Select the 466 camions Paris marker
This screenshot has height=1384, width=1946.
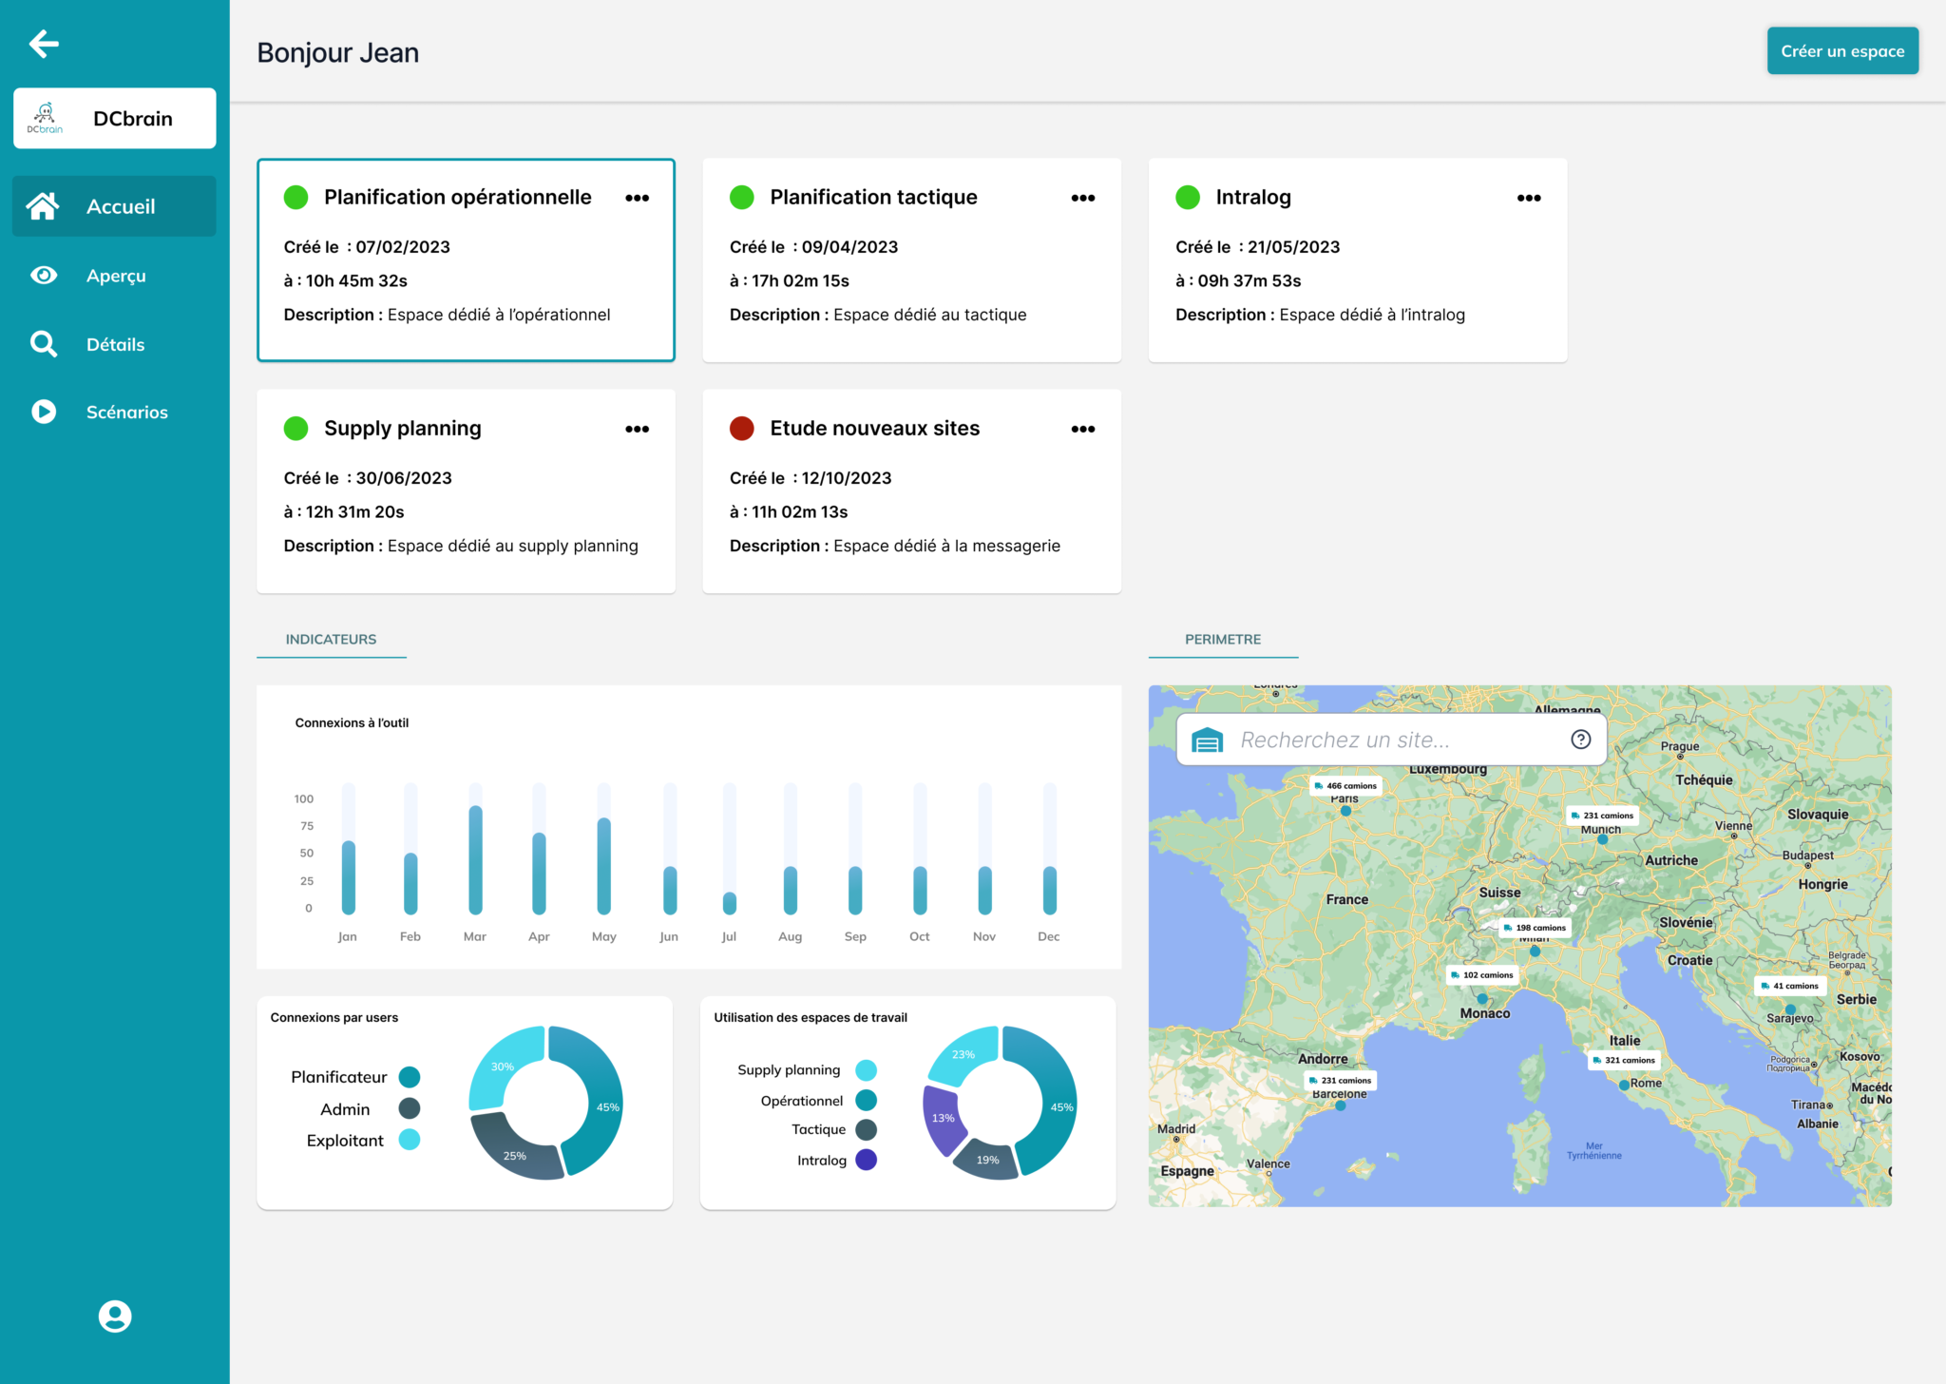[1345, 786]
